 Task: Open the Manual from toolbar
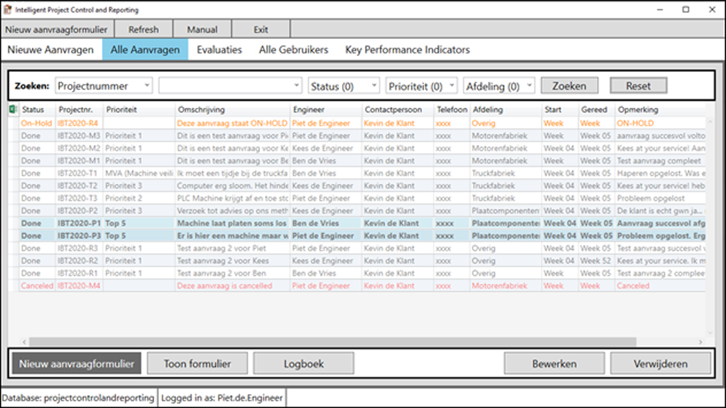(x=202, y=29)
